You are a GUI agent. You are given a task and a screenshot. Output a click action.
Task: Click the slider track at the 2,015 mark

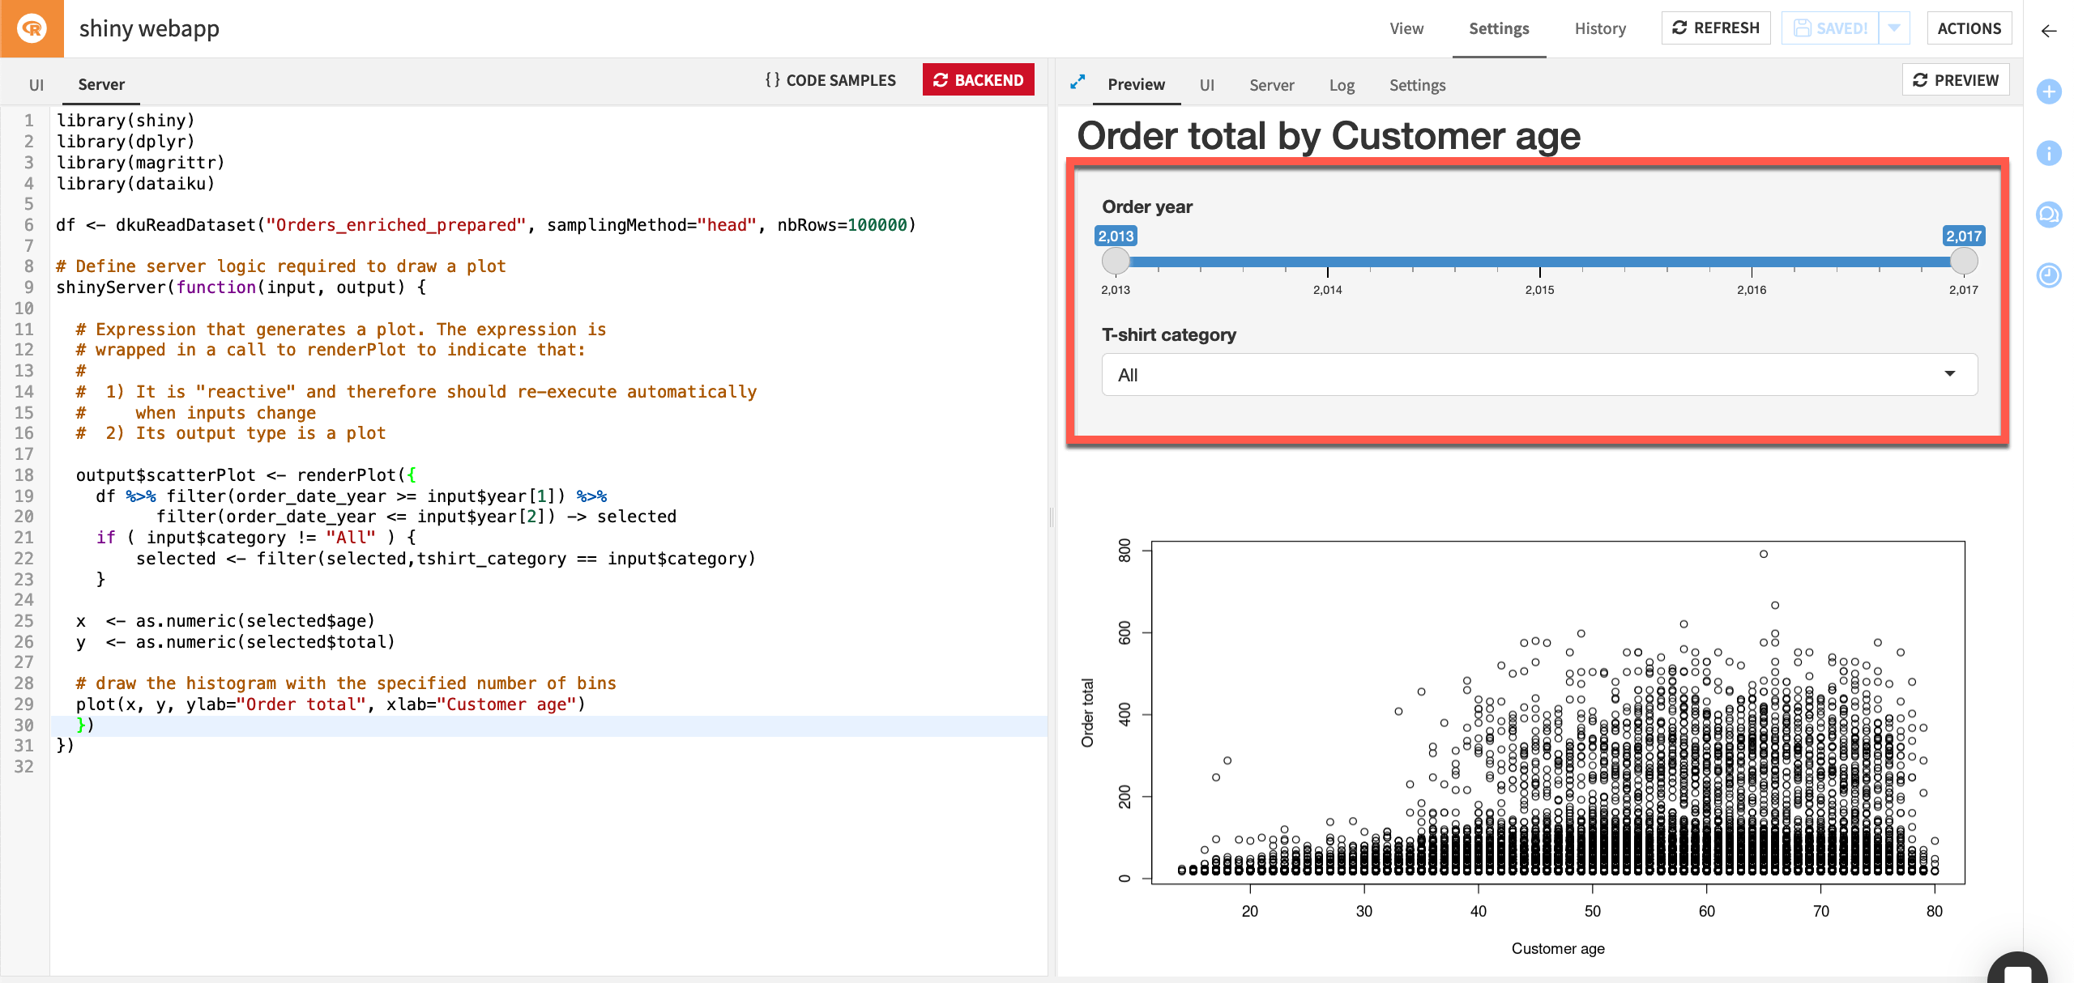1539,262
